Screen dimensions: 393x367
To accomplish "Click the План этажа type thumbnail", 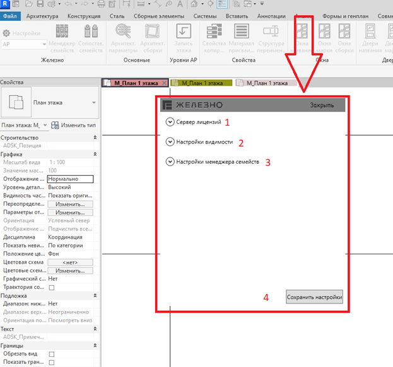I will click(x=16, y=102).
